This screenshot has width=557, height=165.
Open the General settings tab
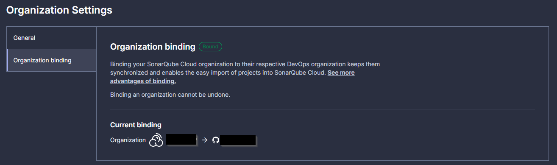52,38
